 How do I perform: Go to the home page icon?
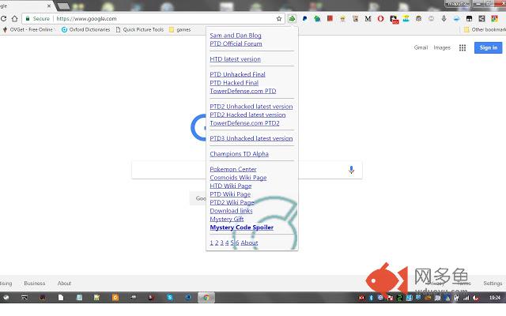tap(14, 19)
